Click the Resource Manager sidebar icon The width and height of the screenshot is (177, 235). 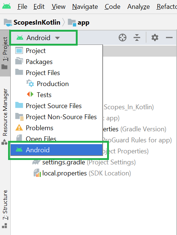coord(4,142)
